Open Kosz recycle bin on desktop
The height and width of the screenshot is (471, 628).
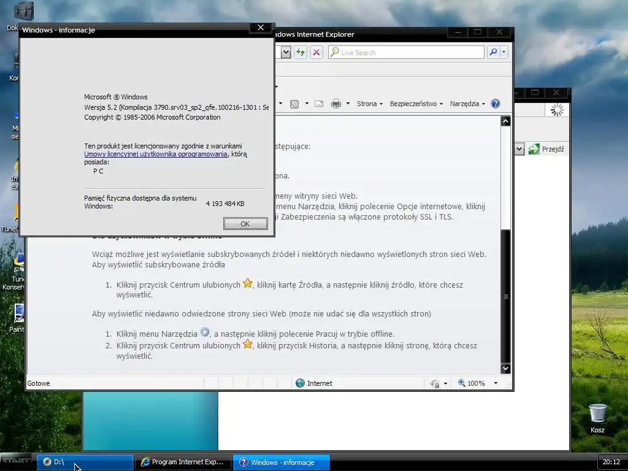click(x=597, y=418)
